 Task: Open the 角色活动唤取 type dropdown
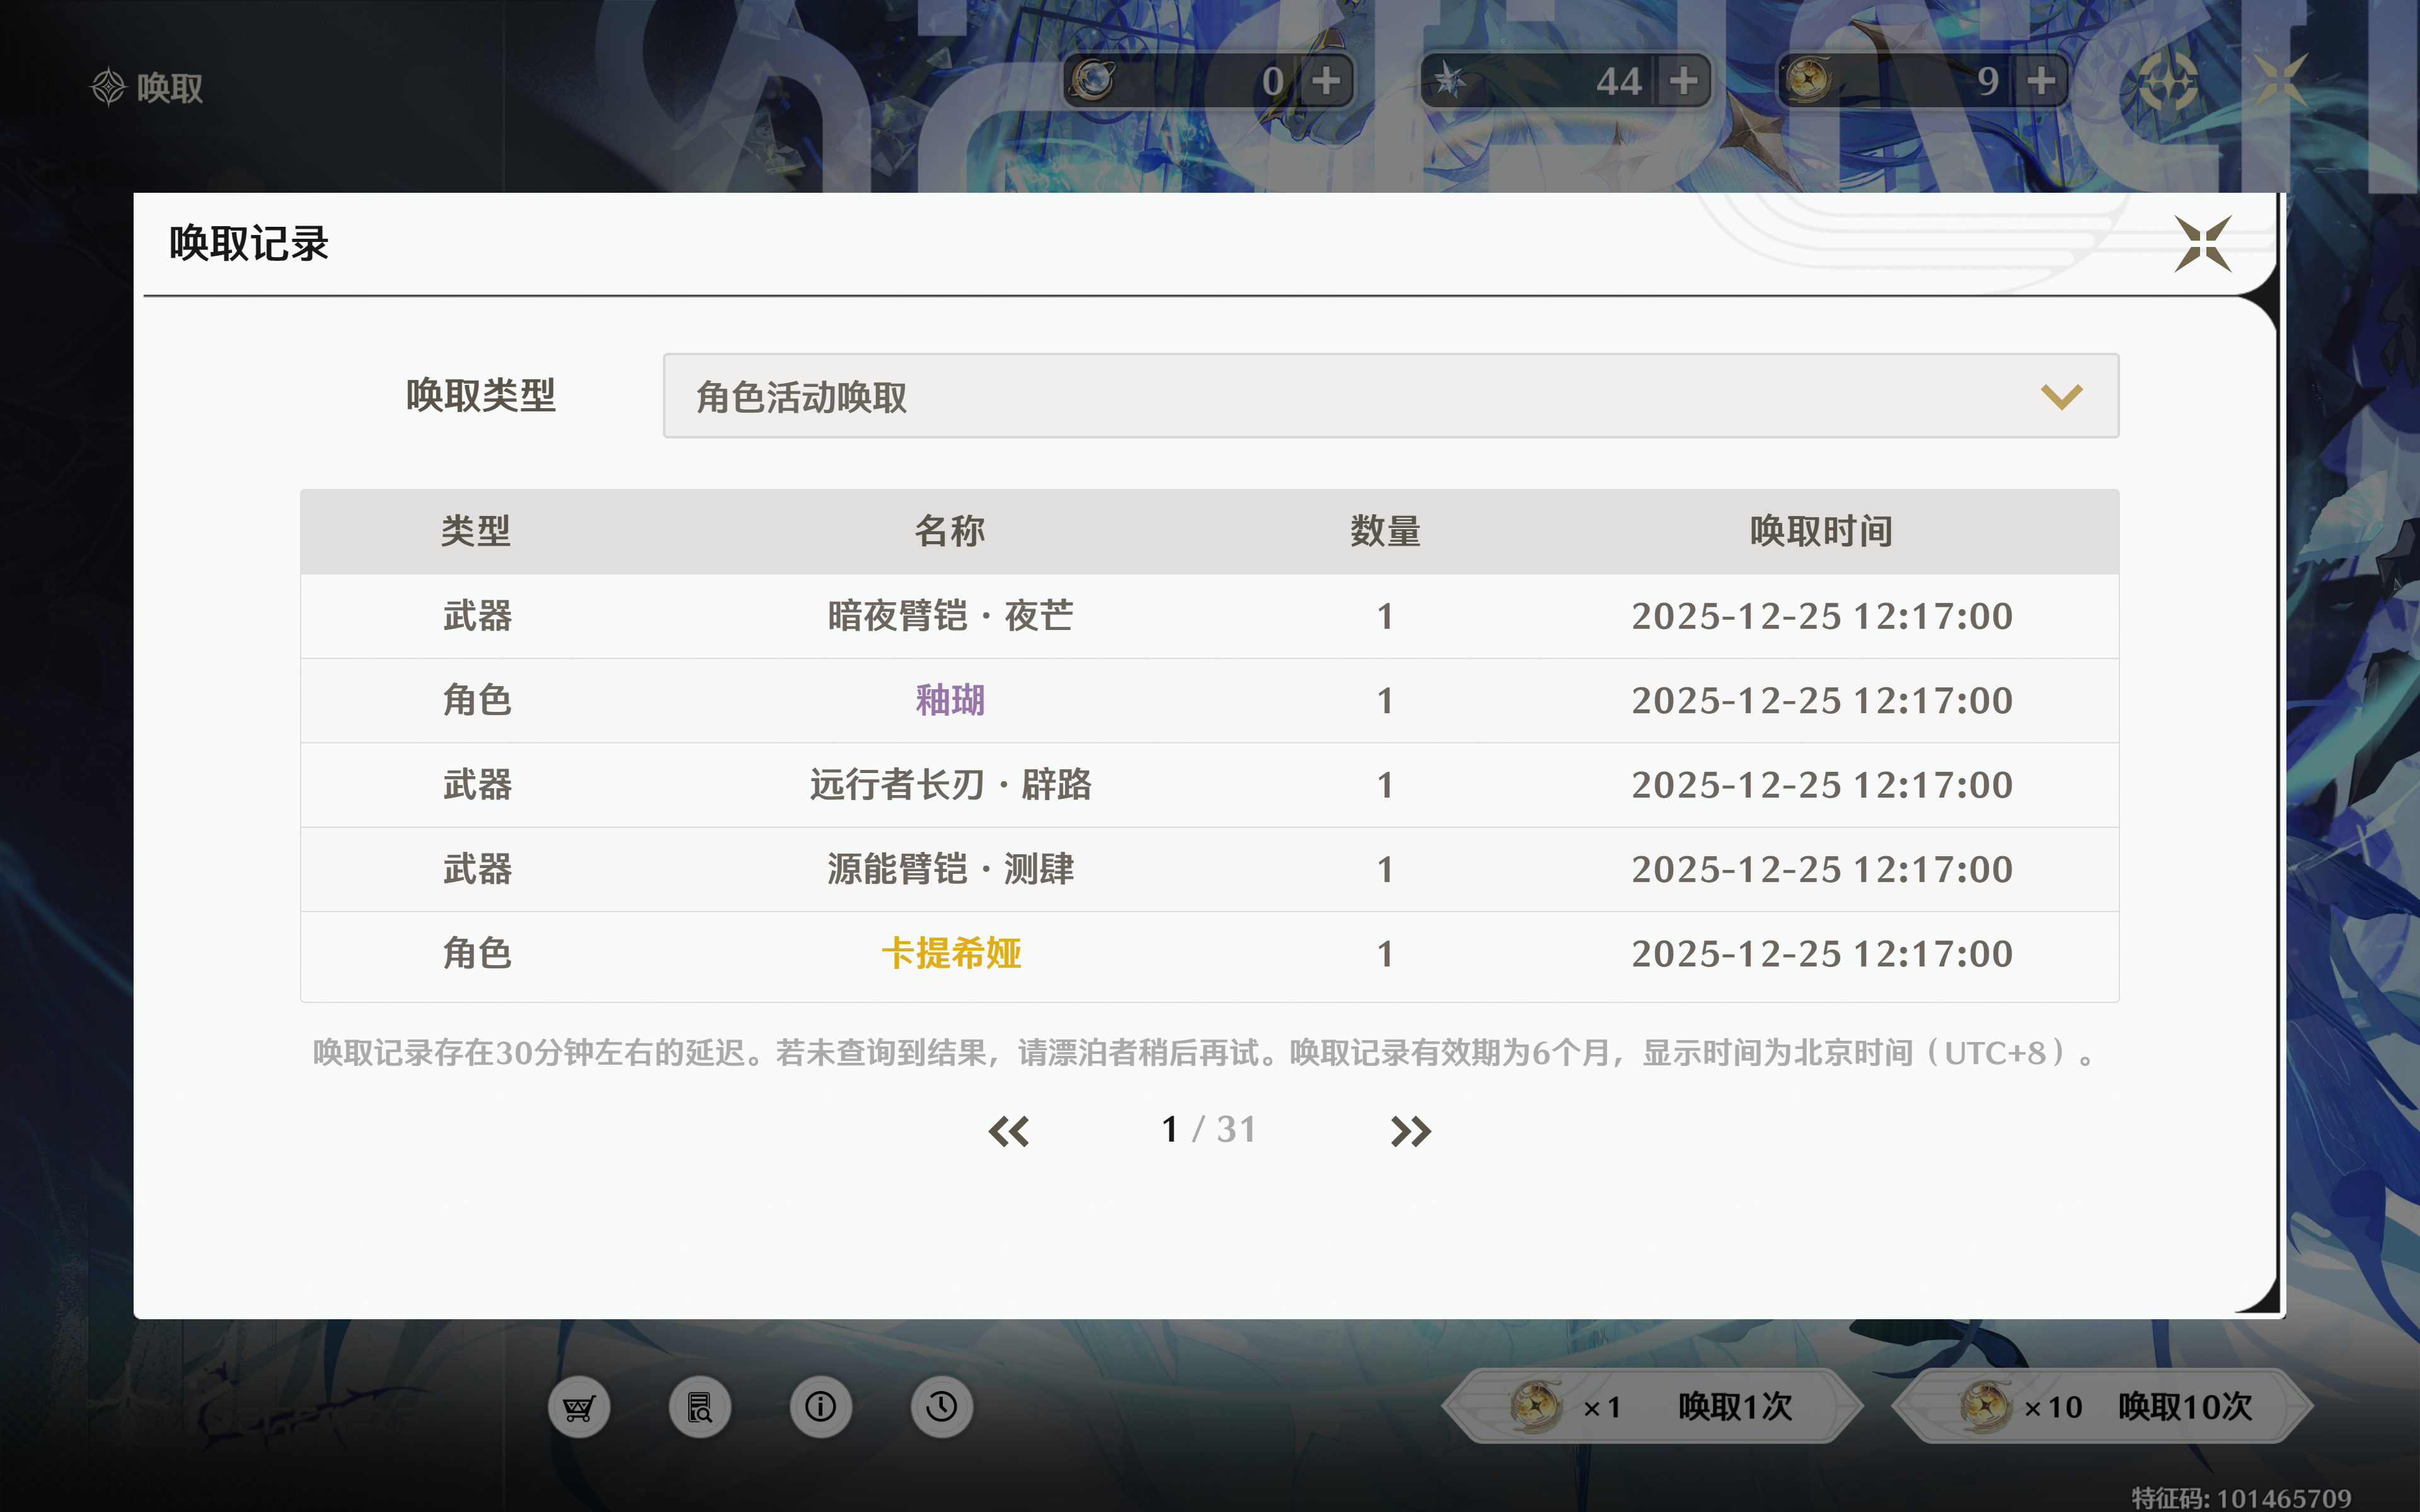pos(1390,396)
